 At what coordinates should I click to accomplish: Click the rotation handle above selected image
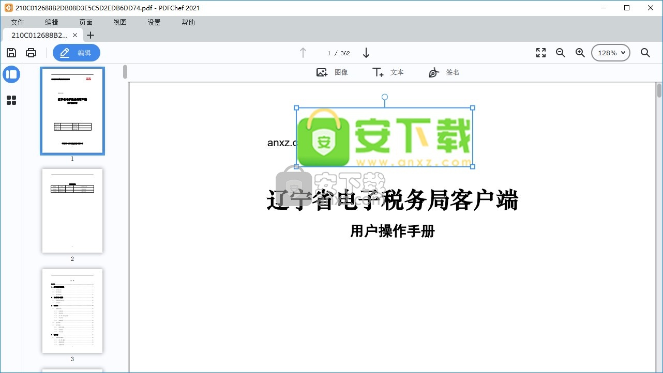385,97
